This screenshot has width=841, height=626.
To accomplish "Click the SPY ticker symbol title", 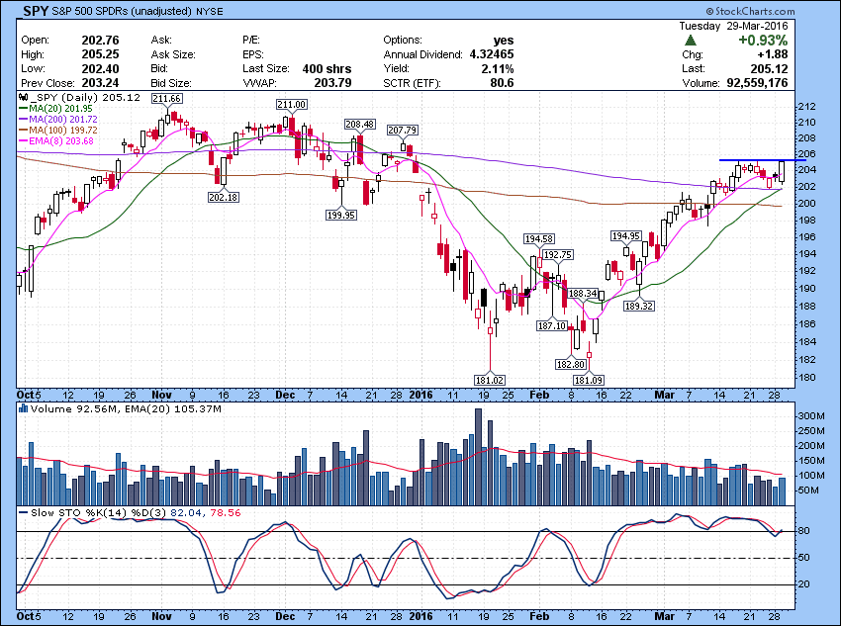I will click(36, 11).
